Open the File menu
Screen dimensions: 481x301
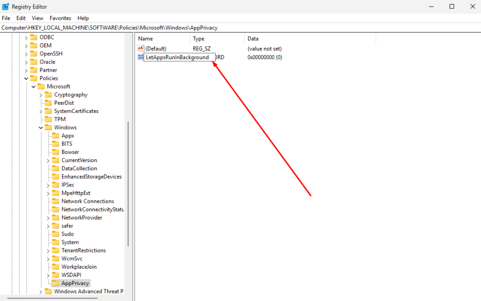coord(6,18)
